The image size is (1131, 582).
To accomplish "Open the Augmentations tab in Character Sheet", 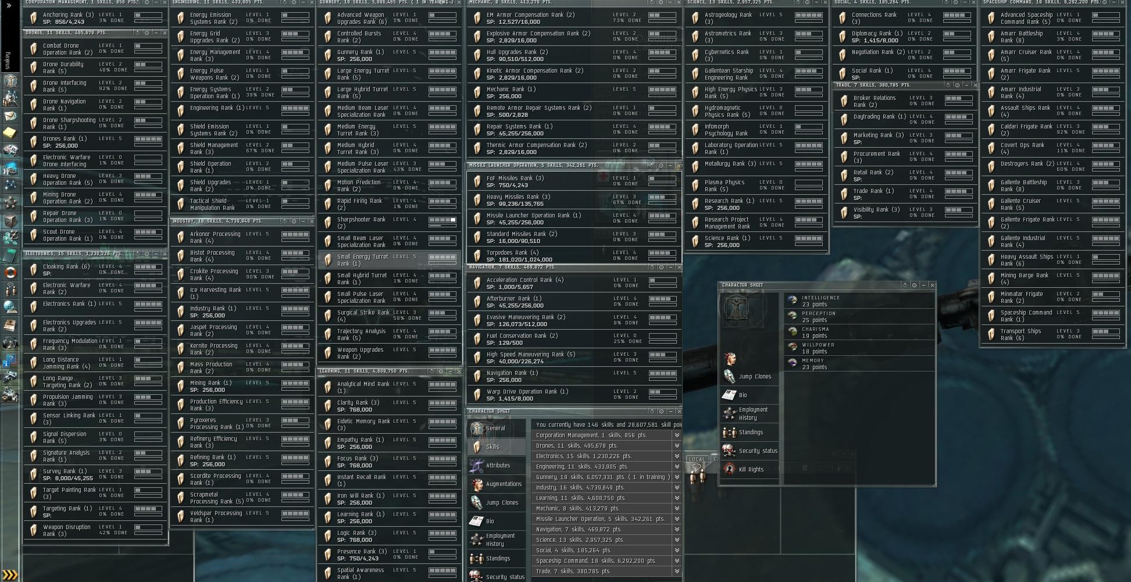I will click(497, 484).
